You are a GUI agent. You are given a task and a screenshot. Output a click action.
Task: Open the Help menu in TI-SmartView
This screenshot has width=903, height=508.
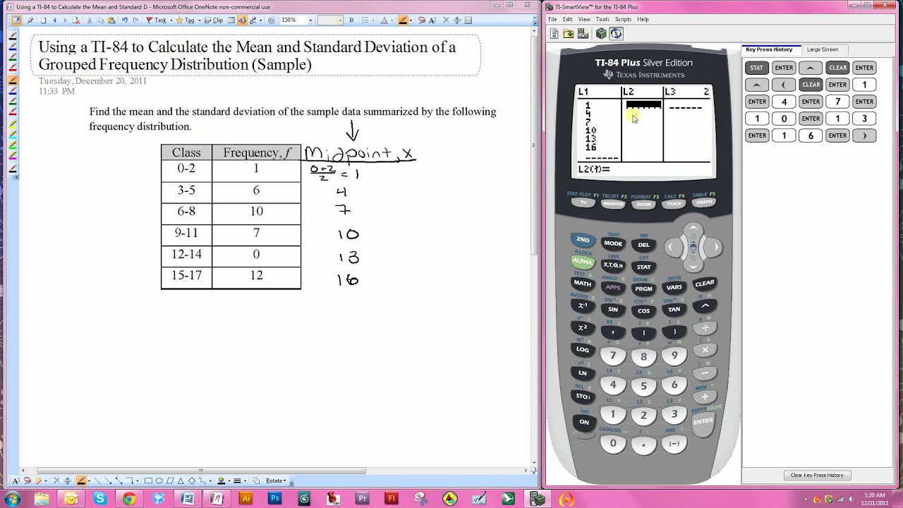pos(643,19)
